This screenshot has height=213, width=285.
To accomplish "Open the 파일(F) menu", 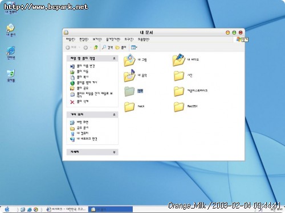I will tap(71, 39).
